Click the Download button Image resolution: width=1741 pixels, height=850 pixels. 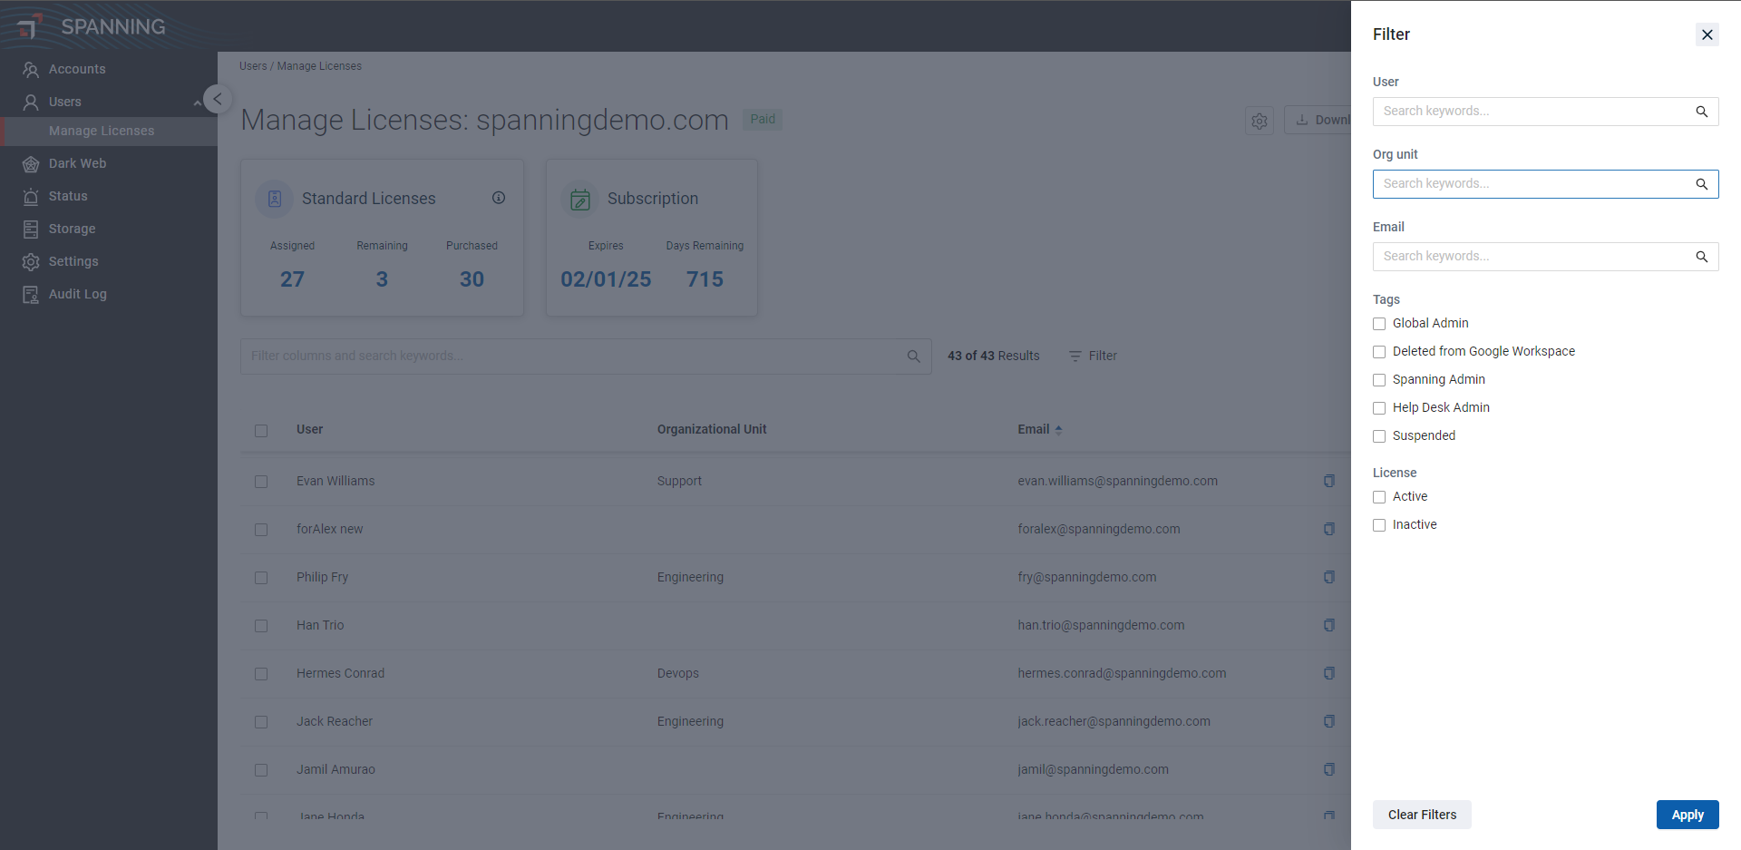coord(1318,120)
